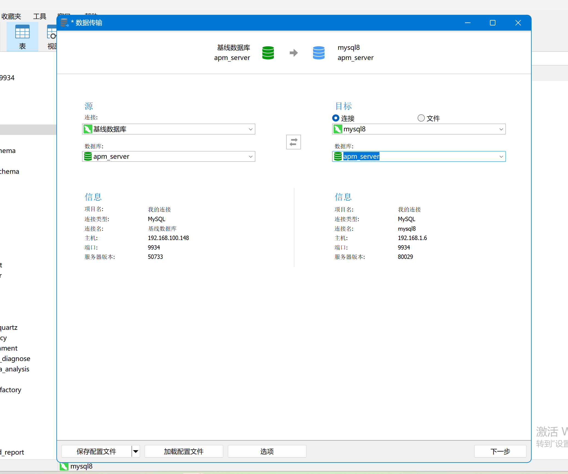Open the target connection dropdown mysql8
Viewport: 568px width, 474px height.
(x=501, y=129)
